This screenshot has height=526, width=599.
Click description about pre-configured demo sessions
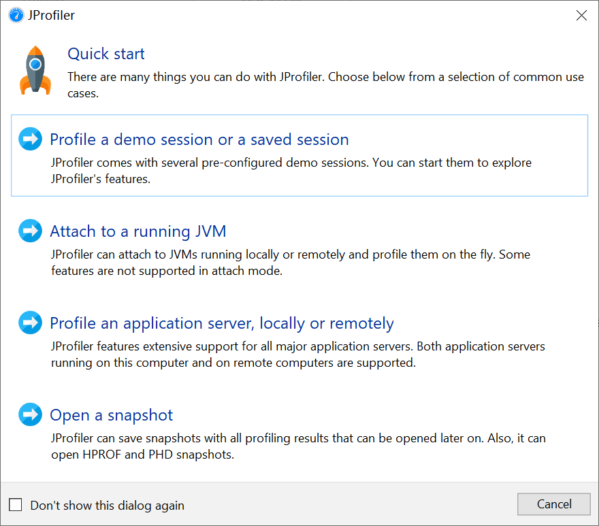(x=291, y=171)
